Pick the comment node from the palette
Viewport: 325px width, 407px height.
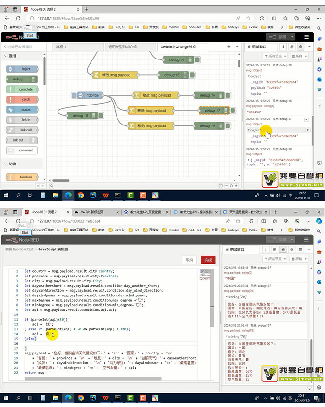pos(22,150)
